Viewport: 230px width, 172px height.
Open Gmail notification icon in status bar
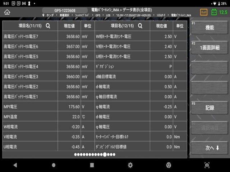tap(24, 3)
